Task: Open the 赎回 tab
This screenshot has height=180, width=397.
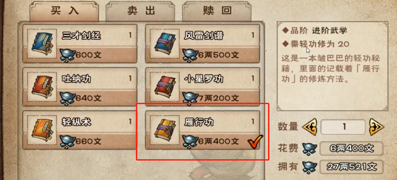Action: tap(217, 11)
